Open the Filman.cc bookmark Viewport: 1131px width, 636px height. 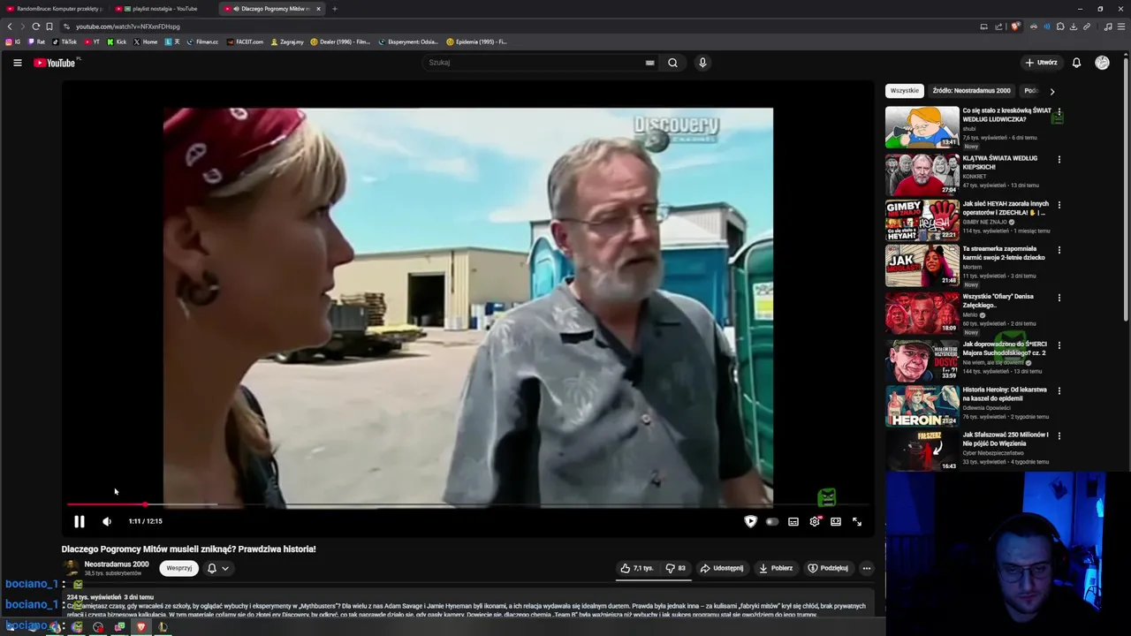click(x=202, y=42)
